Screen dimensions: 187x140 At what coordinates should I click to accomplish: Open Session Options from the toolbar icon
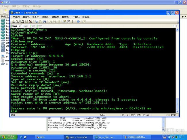64,22
